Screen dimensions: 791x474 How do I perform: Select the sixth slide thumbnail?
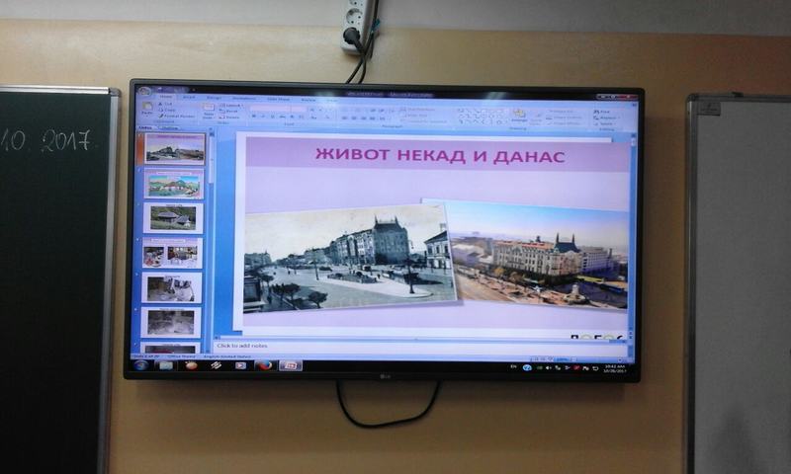click(x=170, y=322)
